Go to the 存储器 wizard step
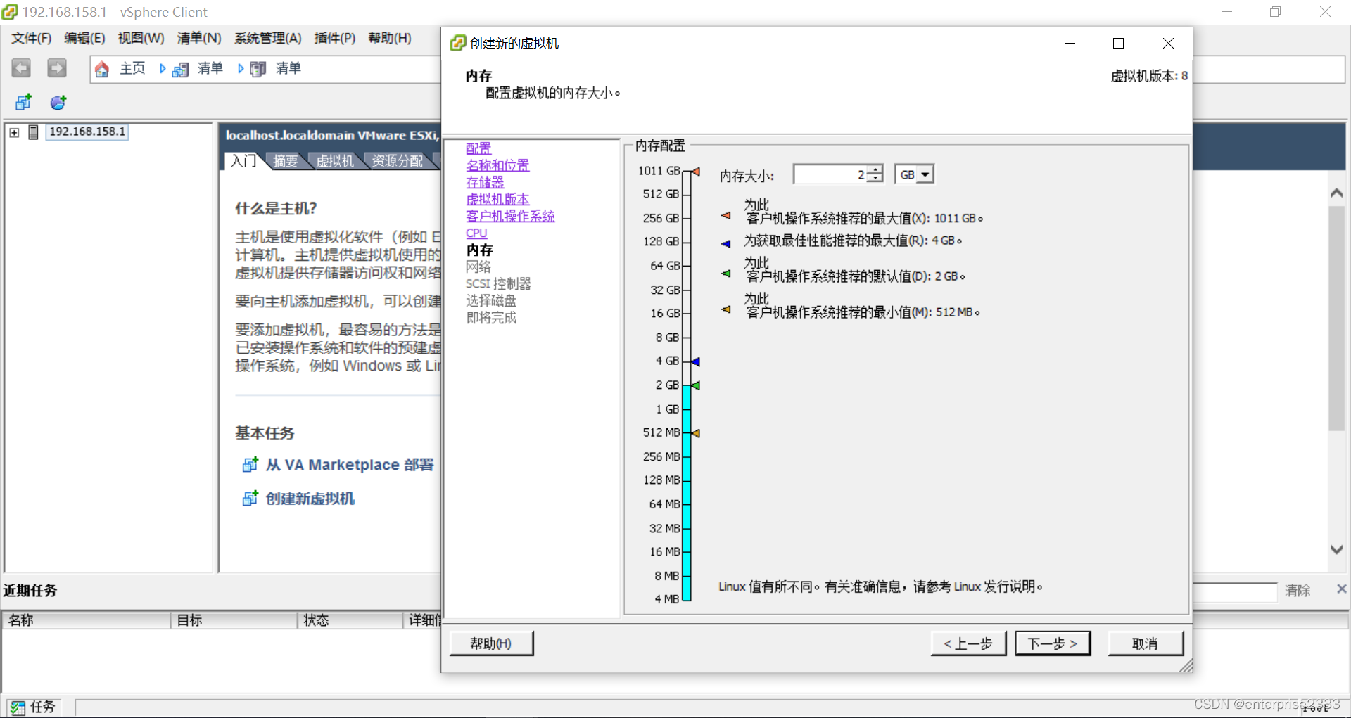1351x718 pixels. (x=485, y=182)
